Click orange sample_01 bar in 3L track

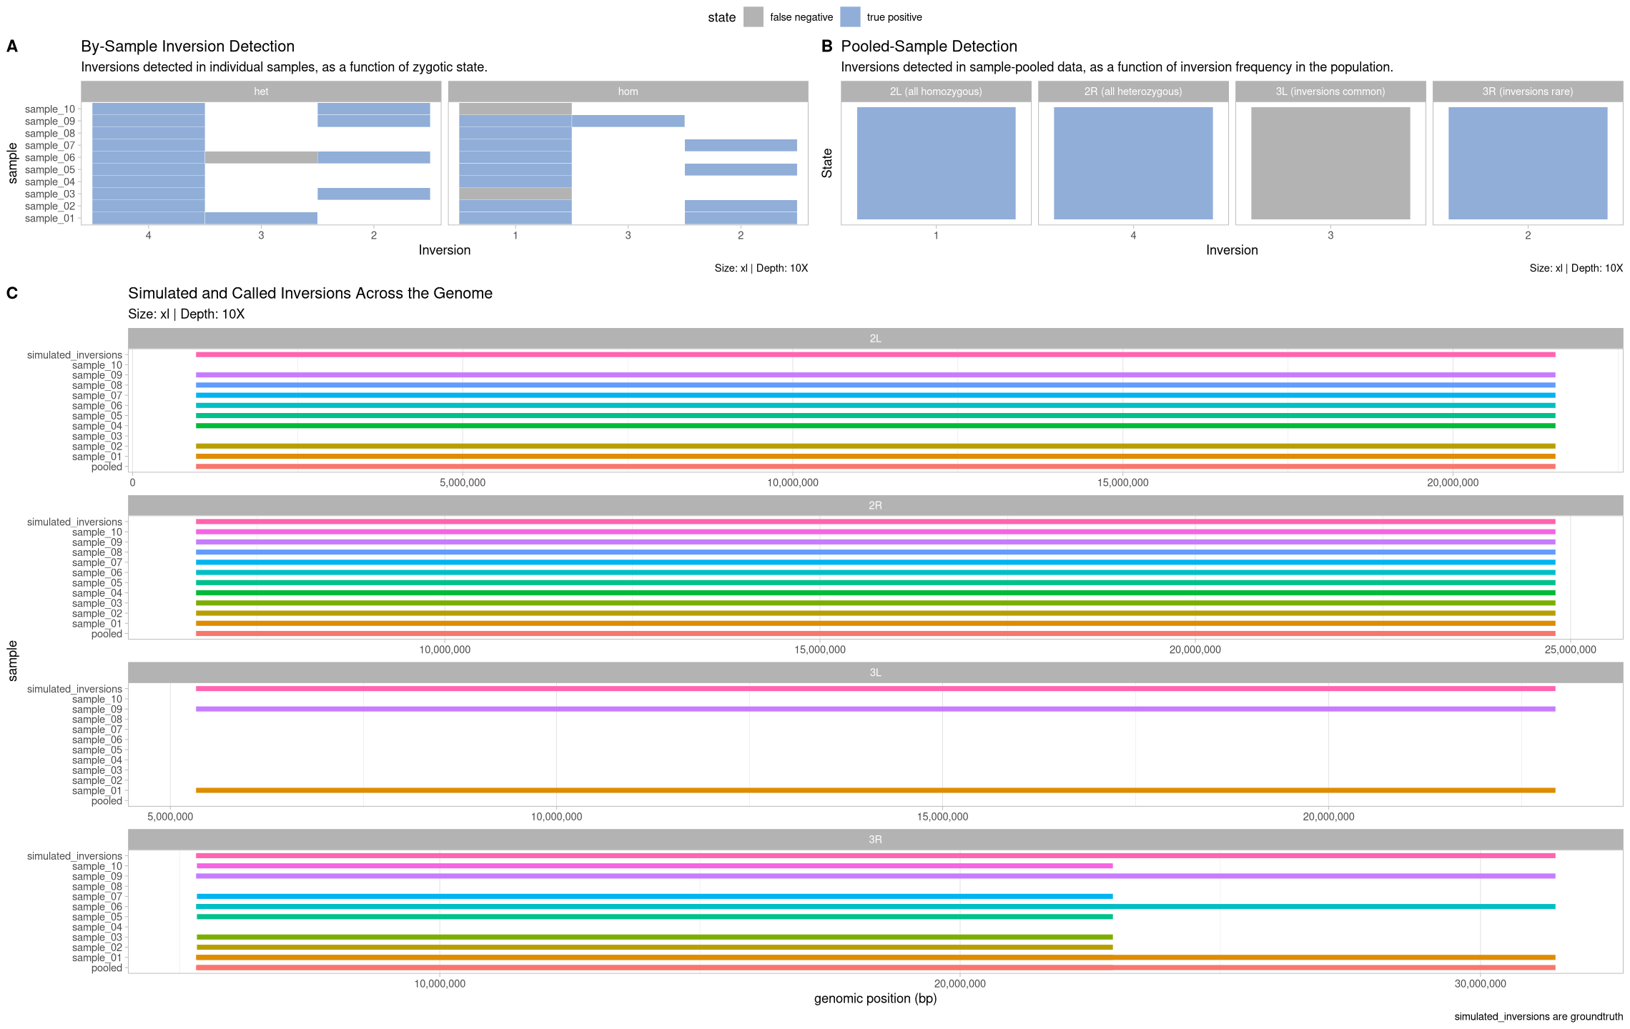(x=876, y=790)
